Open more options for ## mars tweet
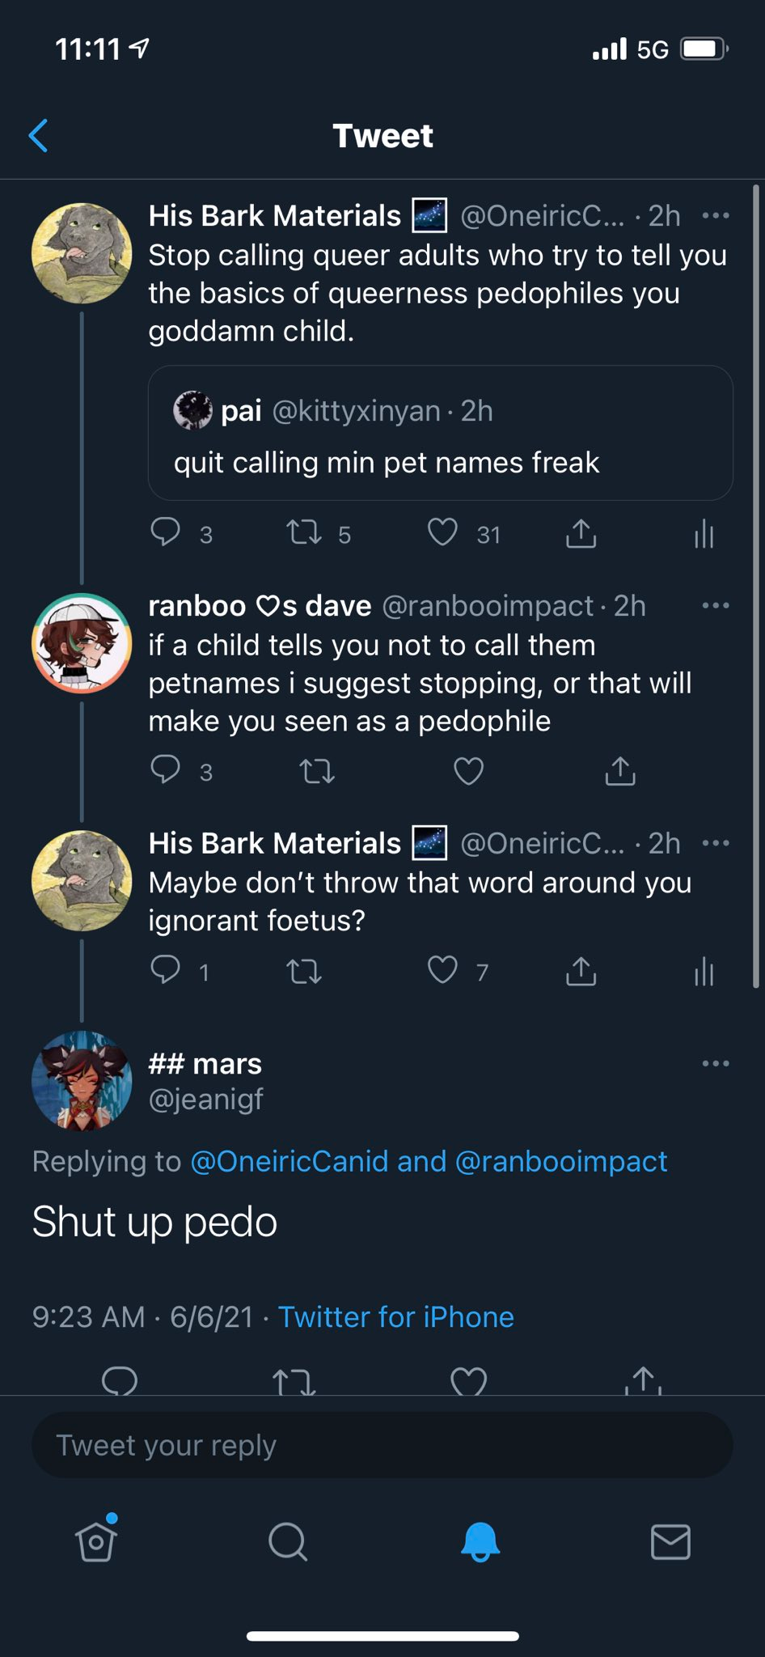Viewport: 765px width, 1657px height. pos(716,1063)
